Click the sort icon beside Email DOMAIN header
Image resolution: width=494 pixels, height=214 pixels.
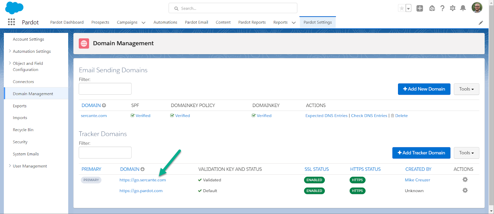(104, 105)
